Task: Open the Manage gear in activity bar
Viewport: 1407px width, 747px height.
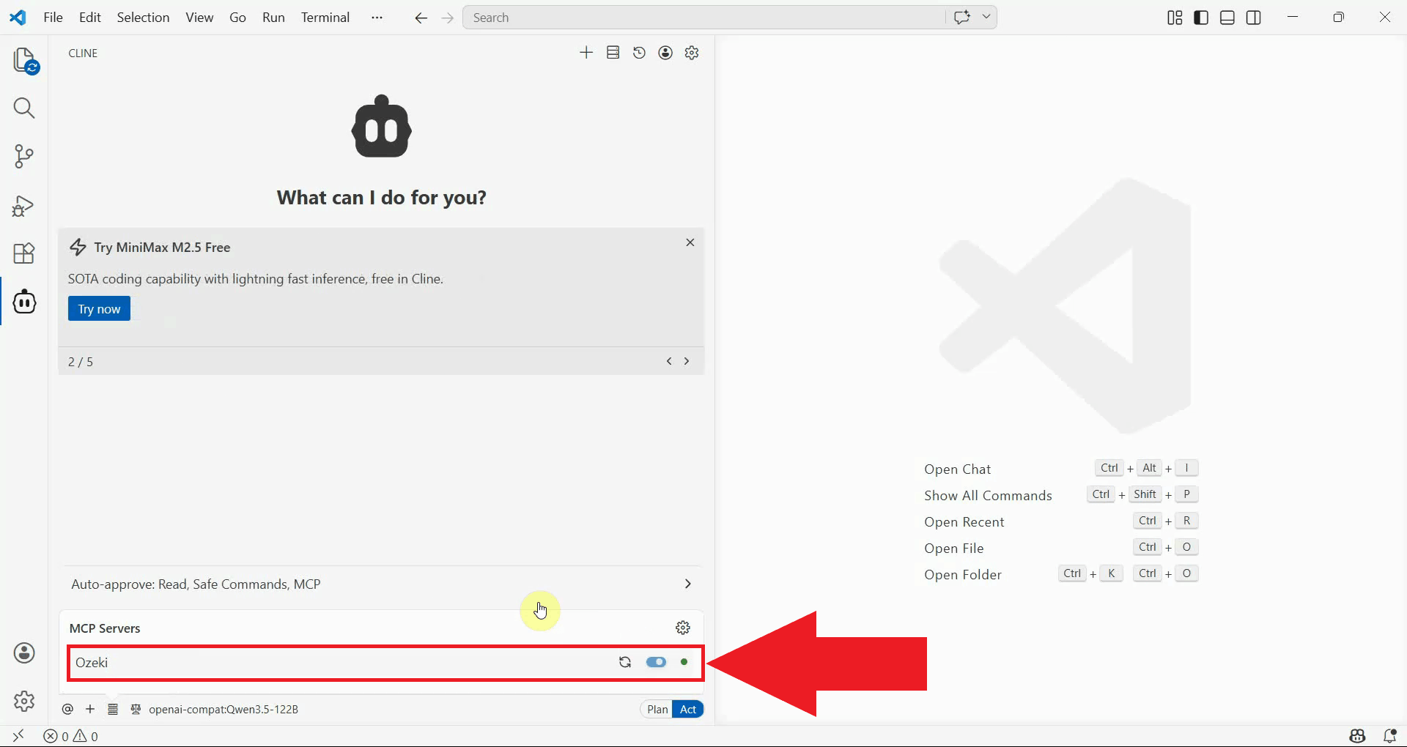Action: (x=24, y=701)
